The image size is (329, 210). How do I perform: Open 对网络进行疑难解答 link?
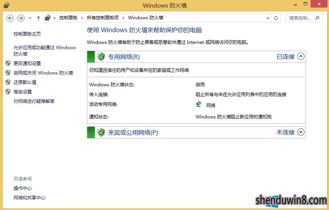[x=34, y=101]
